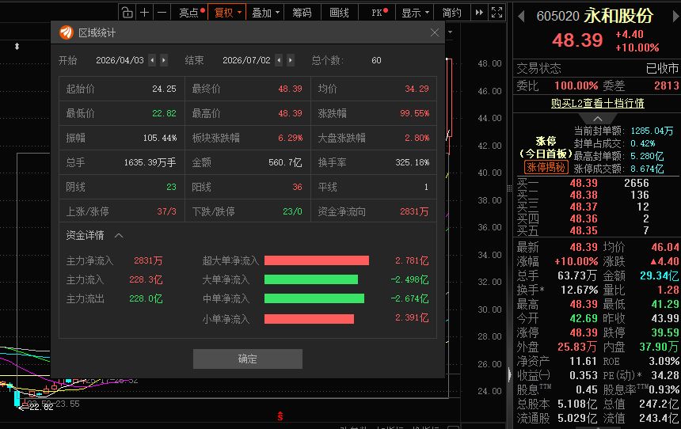Open the 叠加 overlay dropdown

point(265,13)
